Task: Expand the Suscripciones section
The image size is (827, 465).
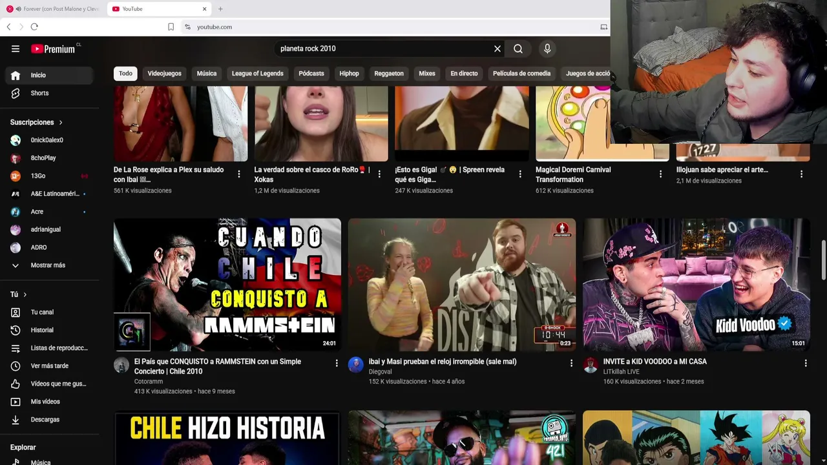Action: click(37, 122)
